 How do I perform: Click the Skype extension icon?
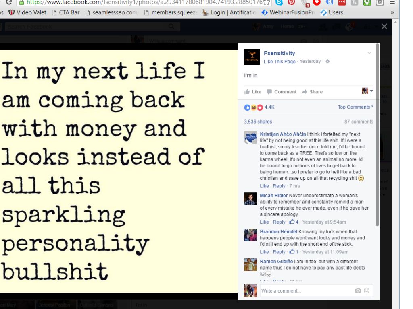(279, 2)
